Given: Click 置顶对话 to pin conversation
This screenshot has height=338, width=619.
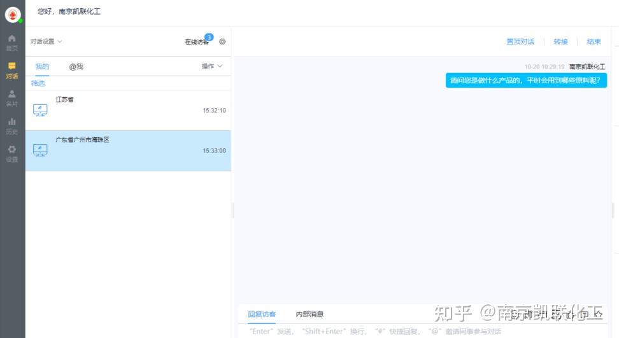Looking at the screenshot, I should pyautogui.click(x=520, y=42).
